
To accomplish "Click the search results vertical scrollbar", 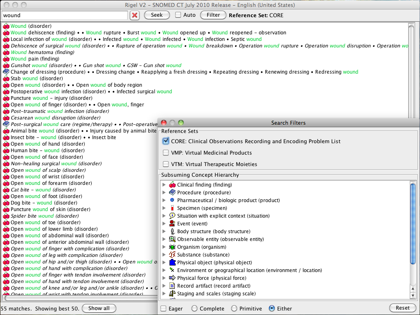I will click(x=411, y=71).
